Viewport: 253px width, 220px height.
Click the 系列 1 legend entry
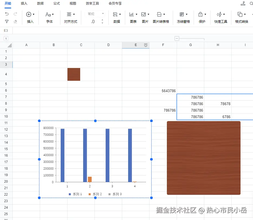[x=75, y=194]
